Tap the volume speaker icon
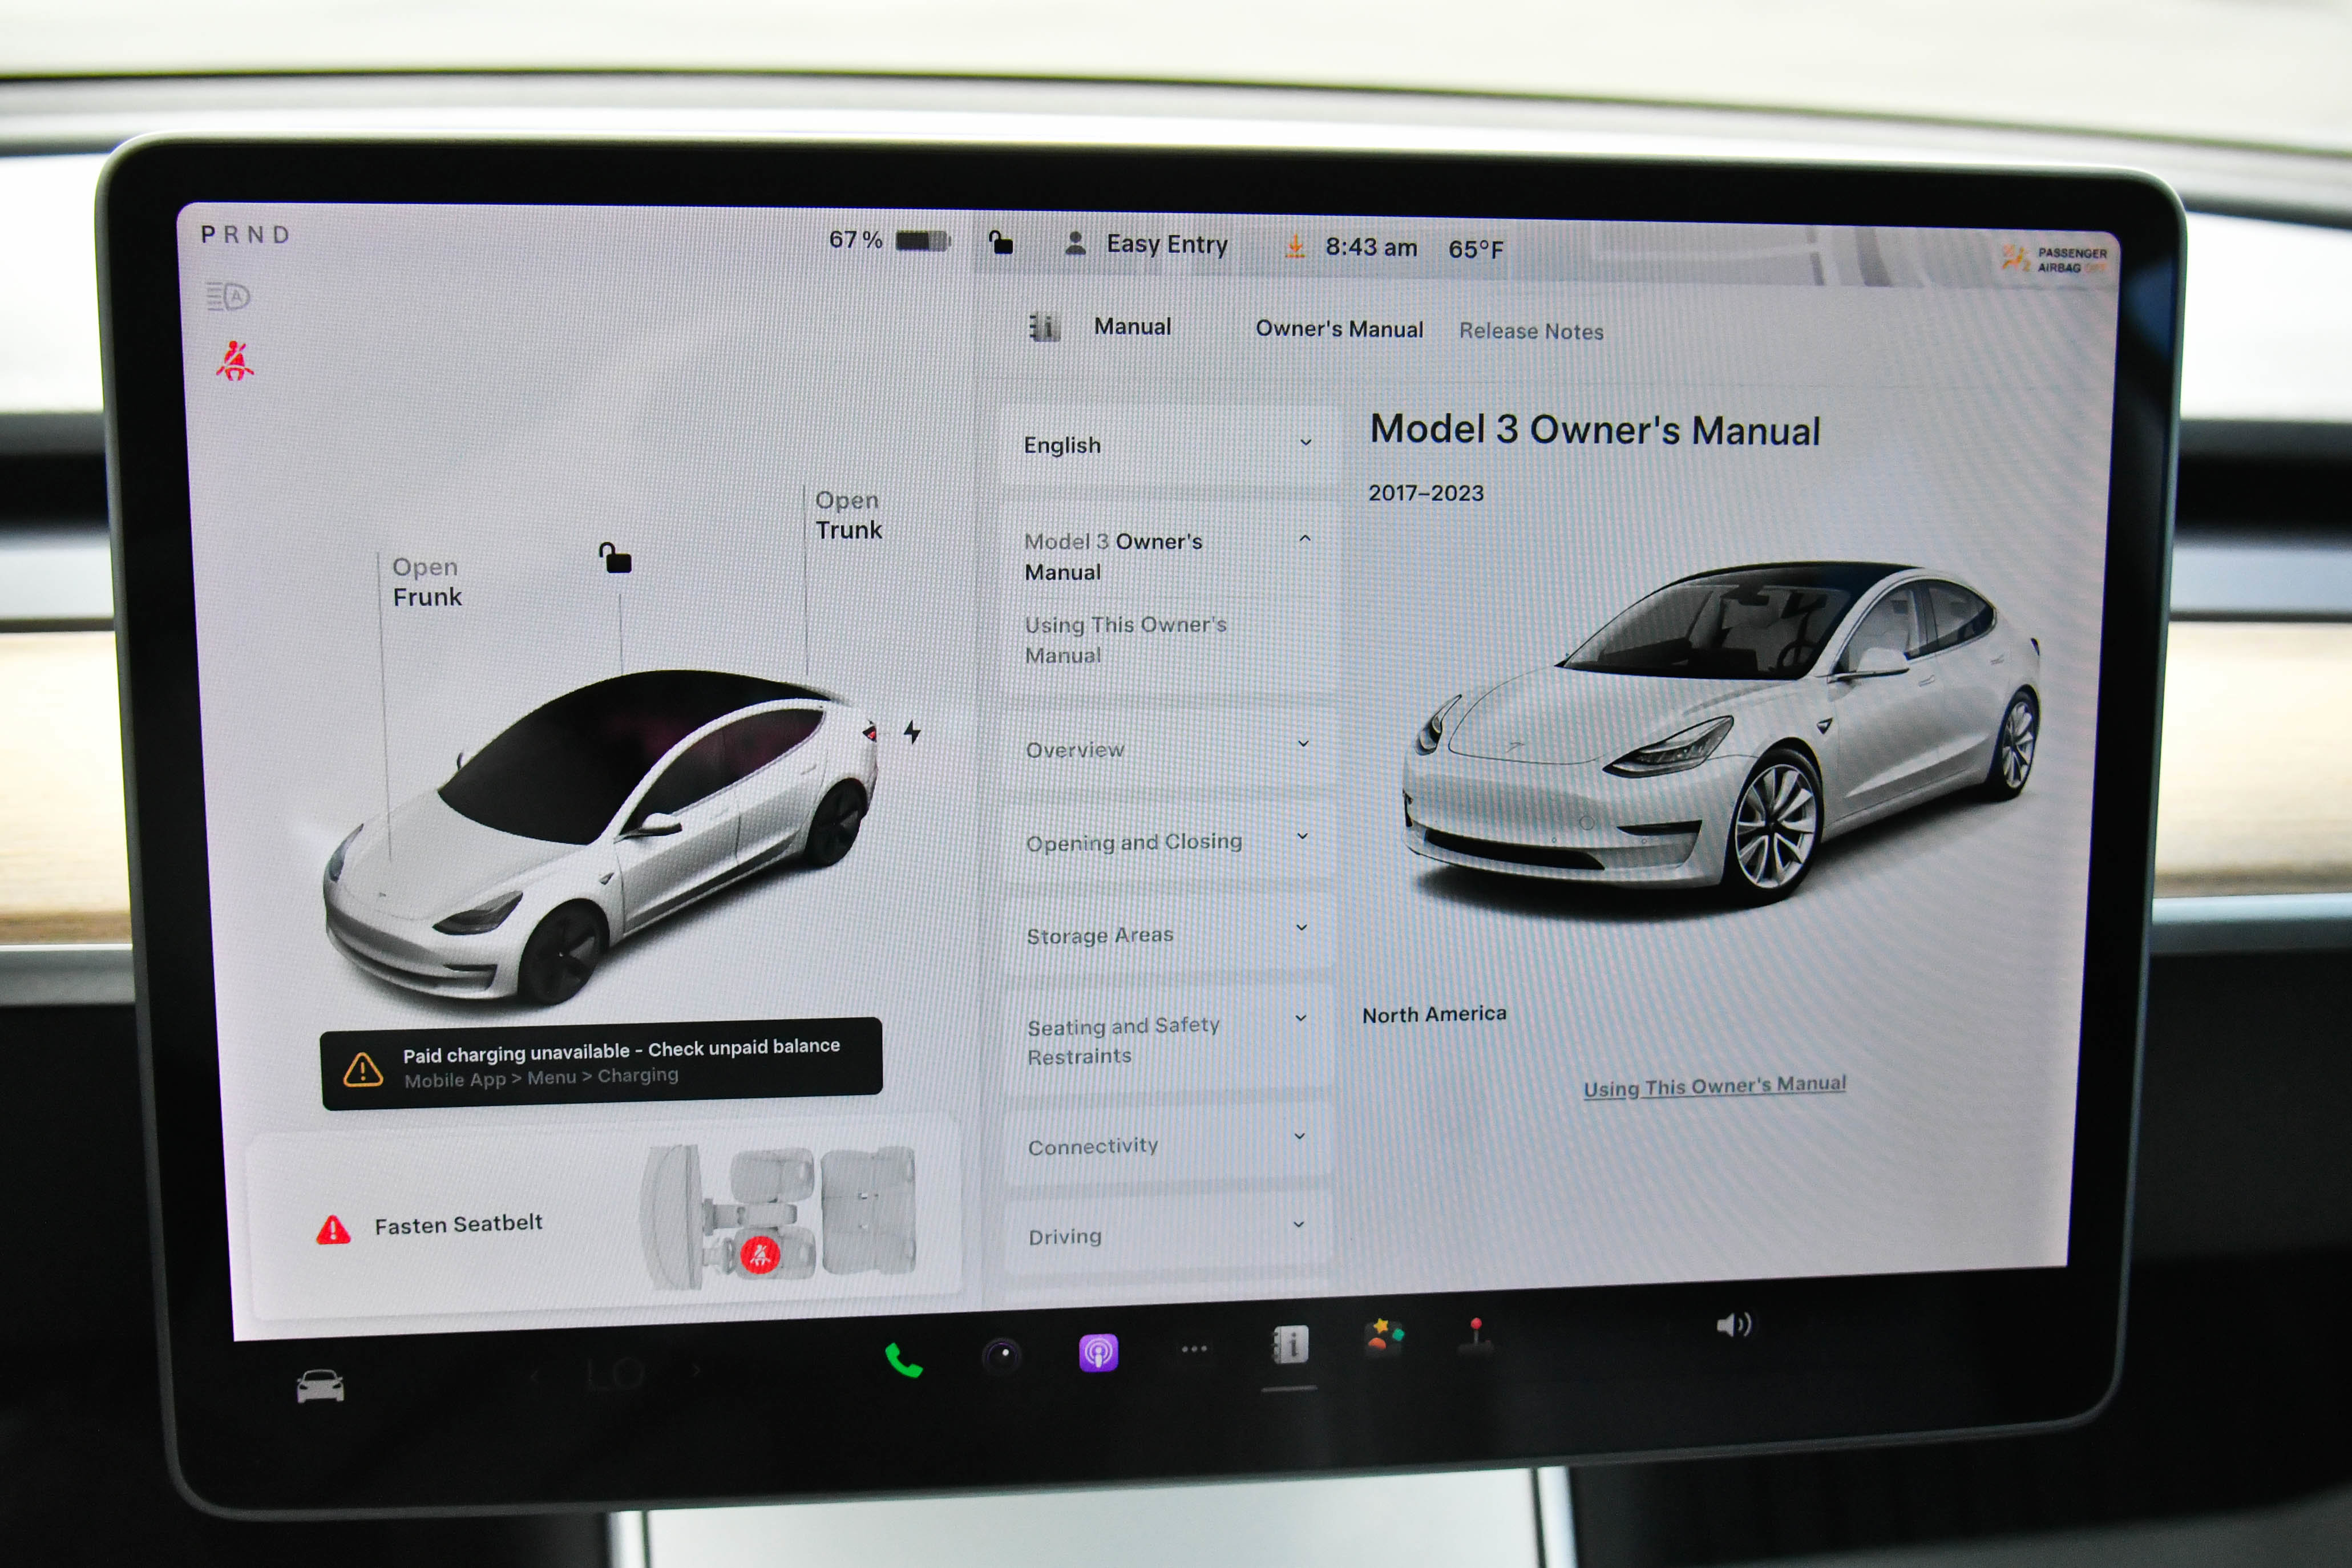 [1734, 1325]
